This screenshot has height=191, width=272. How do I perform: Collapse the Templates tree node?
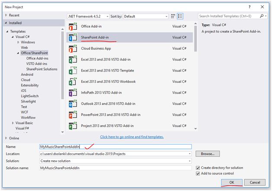[x=7, y=32]
